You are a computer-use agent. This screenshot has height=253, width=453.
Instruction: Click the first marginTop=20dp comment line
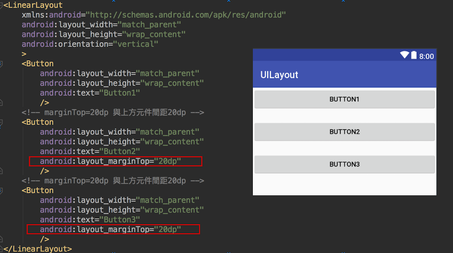tap(113, 112)
